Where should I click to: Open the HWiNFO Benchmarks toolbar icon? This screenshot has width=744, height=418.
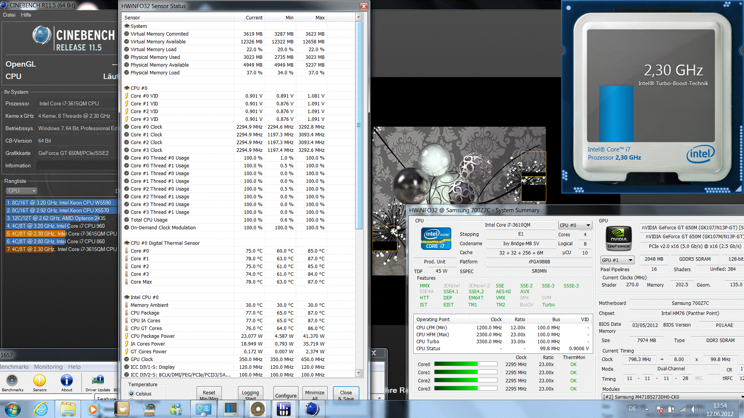click(12, 382)
